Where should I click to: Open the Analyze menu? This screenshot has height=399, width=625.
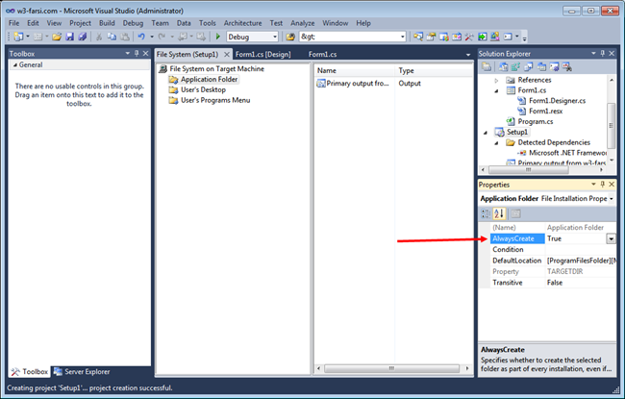(303, 23)
